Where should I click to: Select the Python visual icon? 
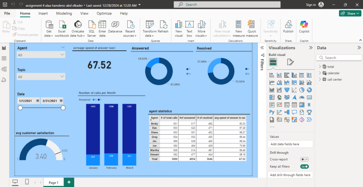coord(272,112)
